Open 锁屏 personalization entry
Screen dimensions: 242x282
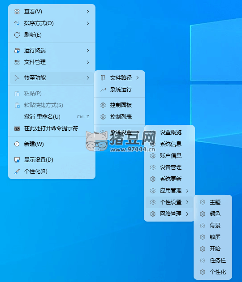click(213, 237)
